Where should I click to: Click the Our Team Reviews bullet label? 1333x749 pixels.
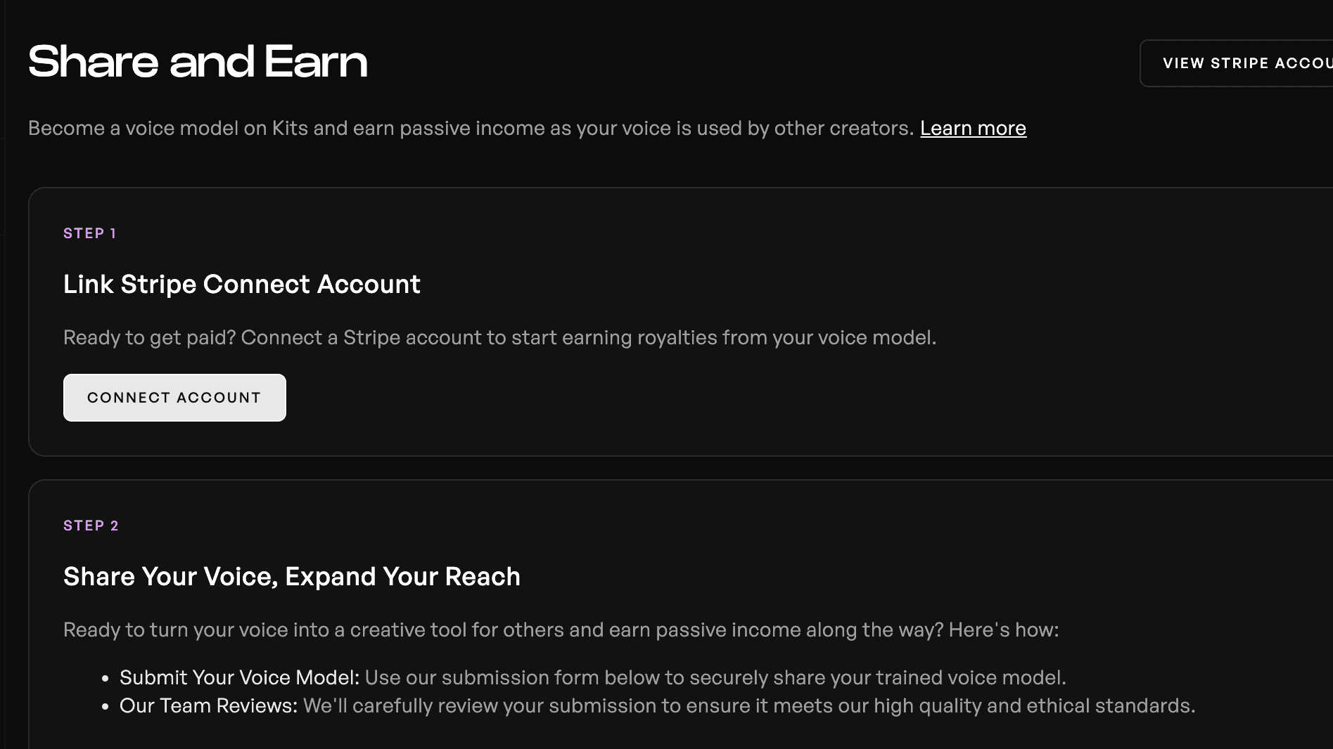(208, 705)
